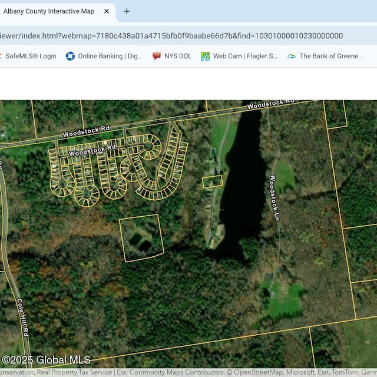Open the Online Banking bookmark
Viewport: 377px width, 377px height.
[104, 56]
